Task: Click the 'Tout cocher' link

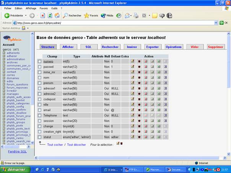Action: pyautogui.click(x=55, y=145)
